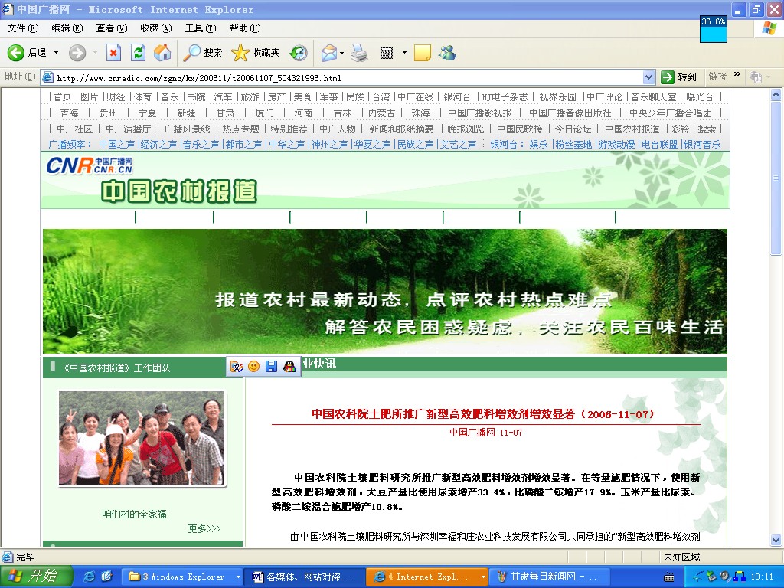784x588 pixels.
Task: Click inside the address bar URL field
Action: click(x=342, y=77)
